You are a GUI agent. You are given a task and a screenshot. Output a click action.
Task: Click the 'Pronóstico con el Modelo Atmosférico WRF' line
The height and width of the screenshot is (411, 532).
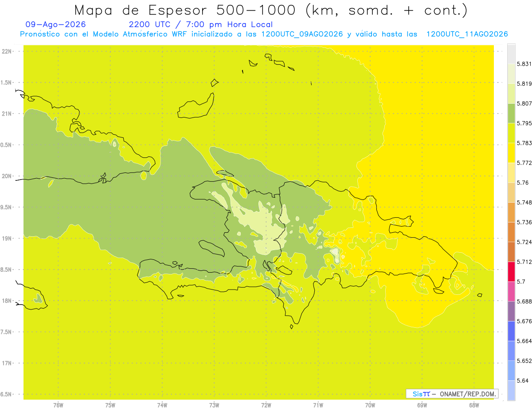264,34
